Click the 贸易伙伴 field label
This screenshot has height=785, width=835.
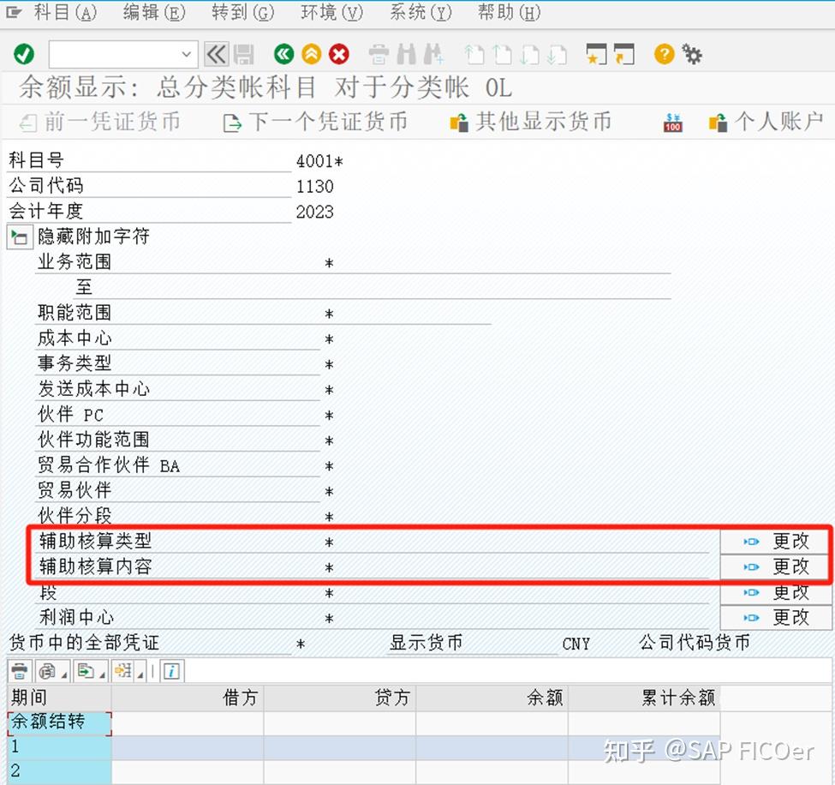coord(75,490)
